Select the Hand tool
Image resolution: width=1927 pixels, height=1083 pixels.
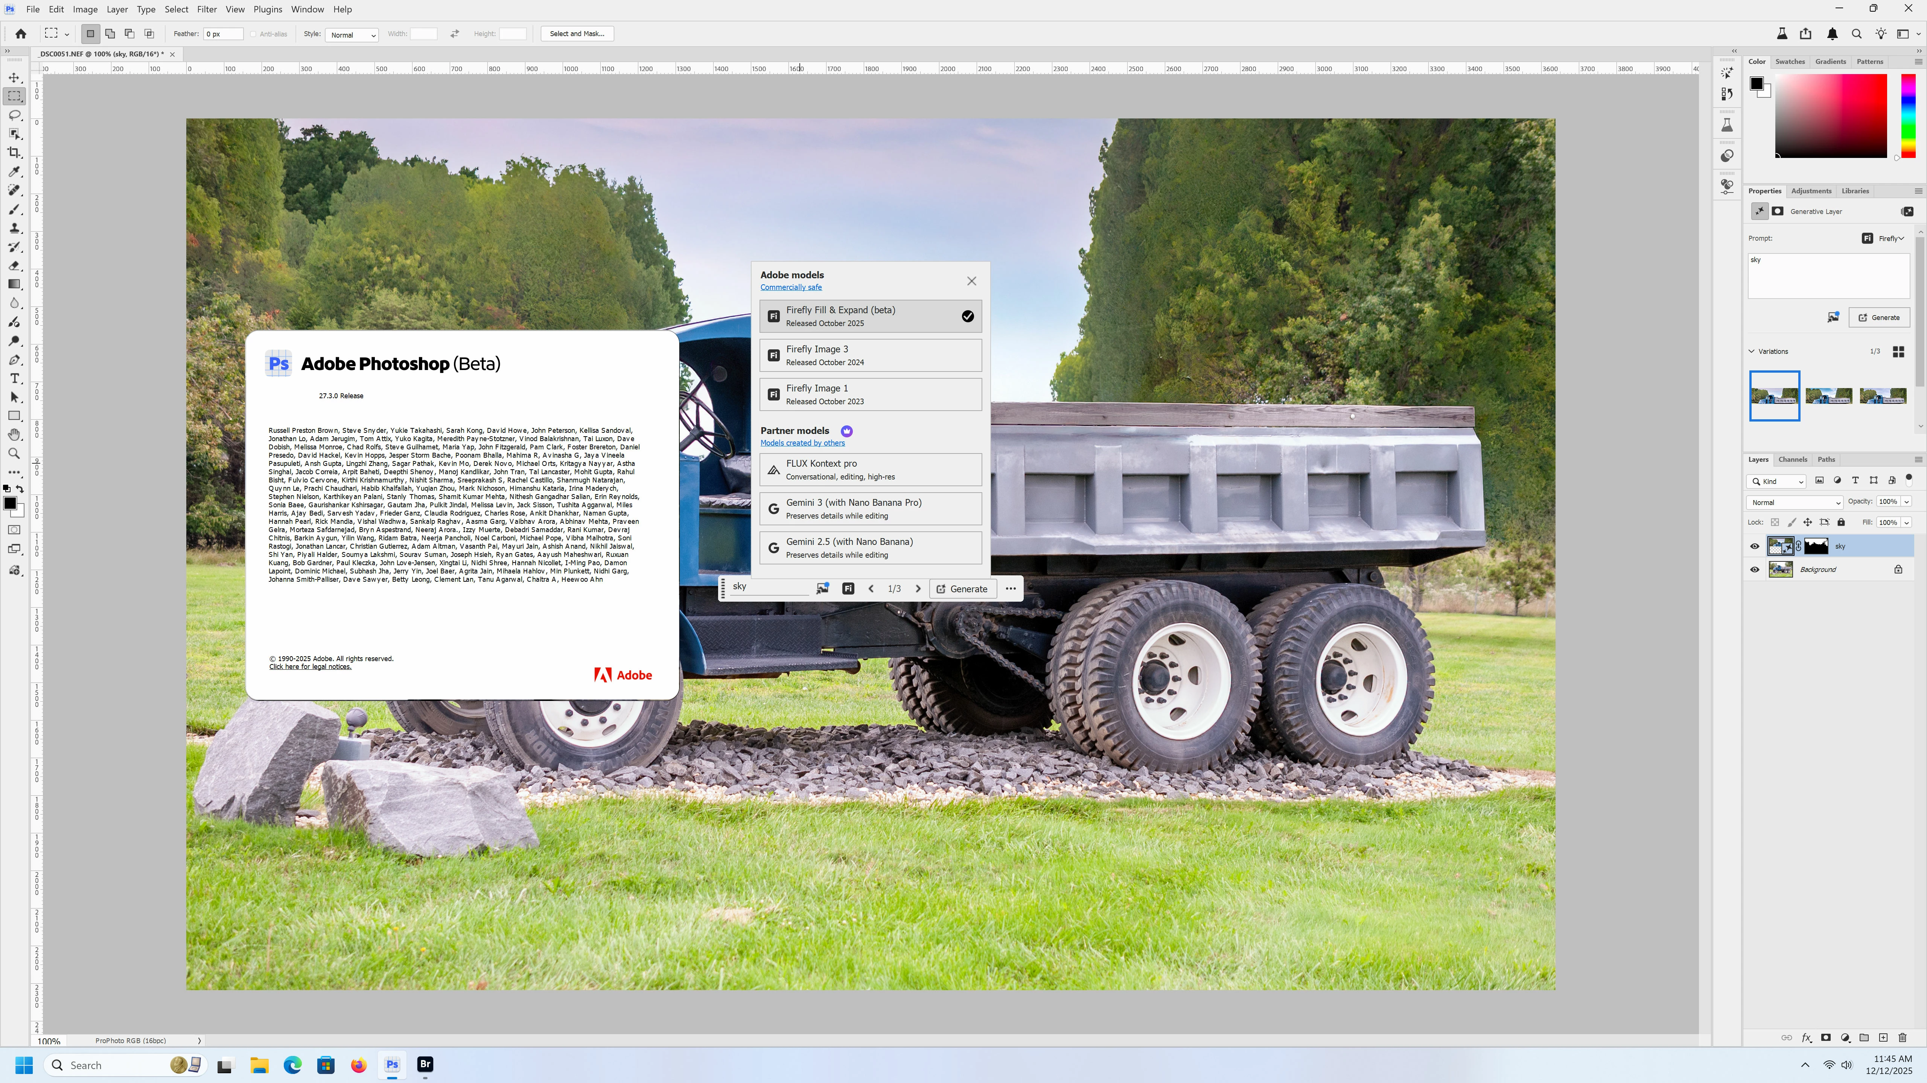pos(14,434)
